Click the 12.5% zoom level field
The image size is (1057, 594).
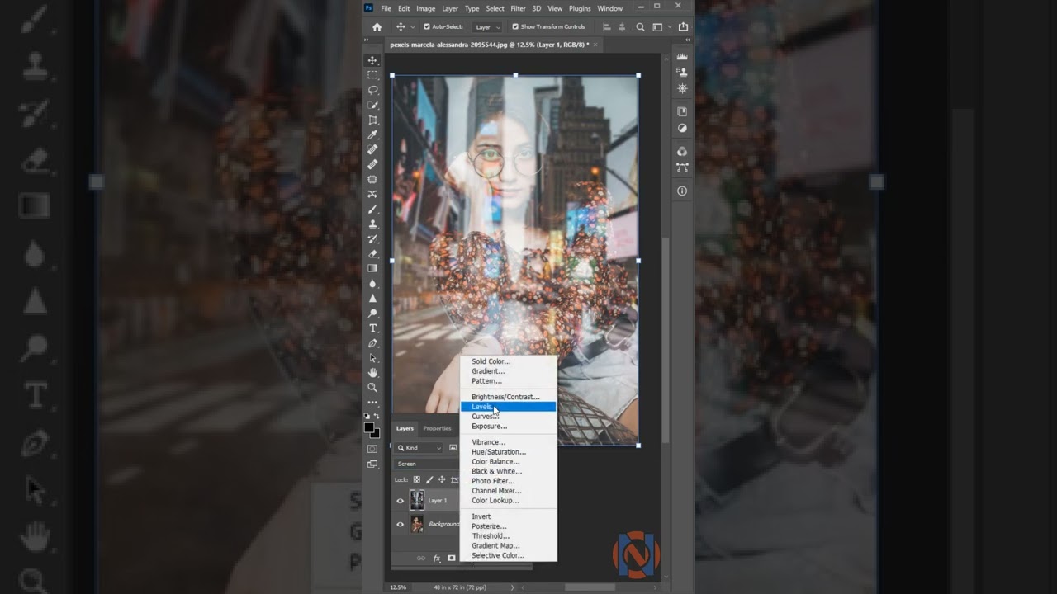click(x=398, y=587)
